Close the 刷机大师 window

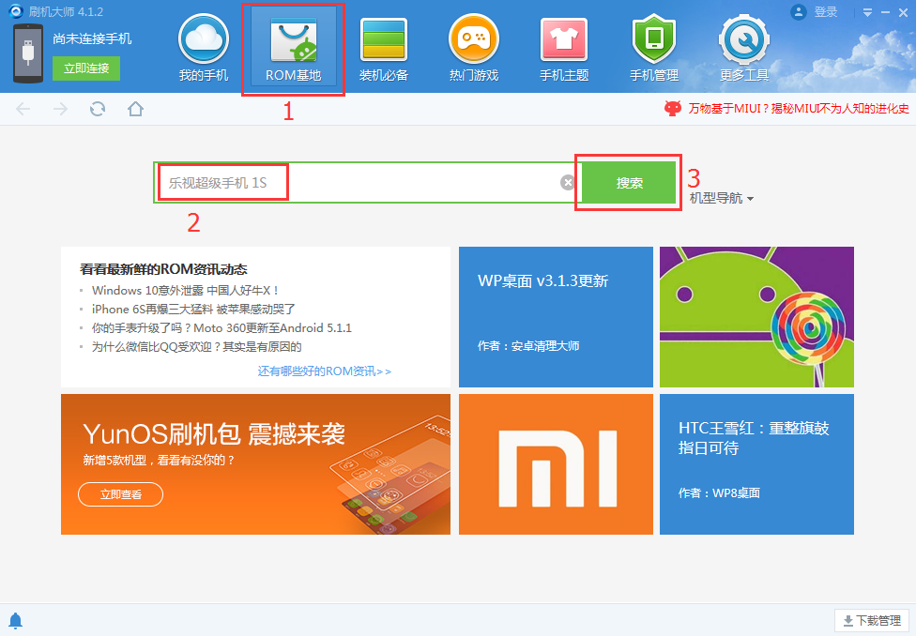[x=903, y=12]
